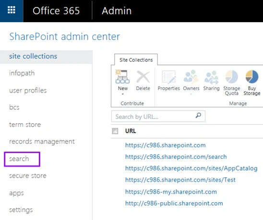
Task: Click the Owners ribbon icon
Action: [x=191, y=77]
